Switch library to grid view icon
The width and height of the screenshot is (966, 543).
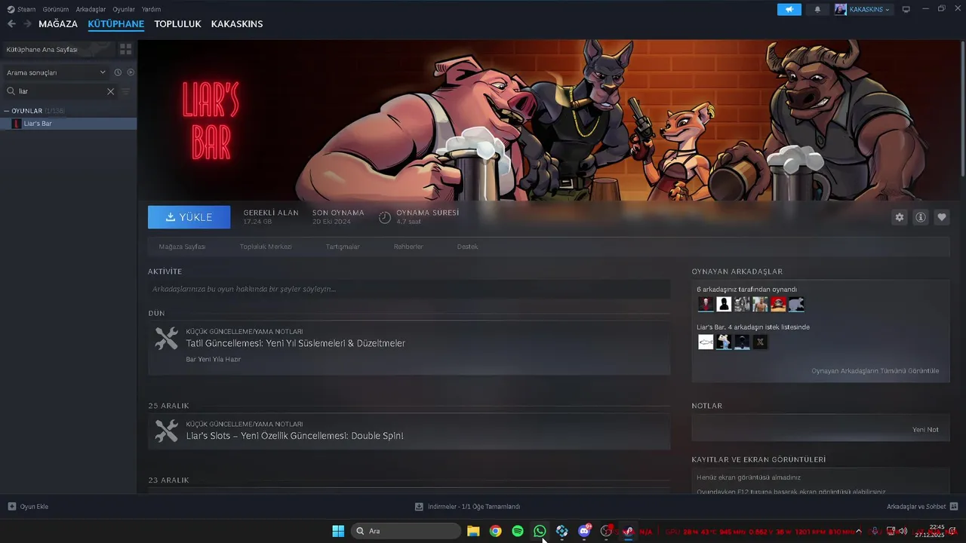[126, 49]
